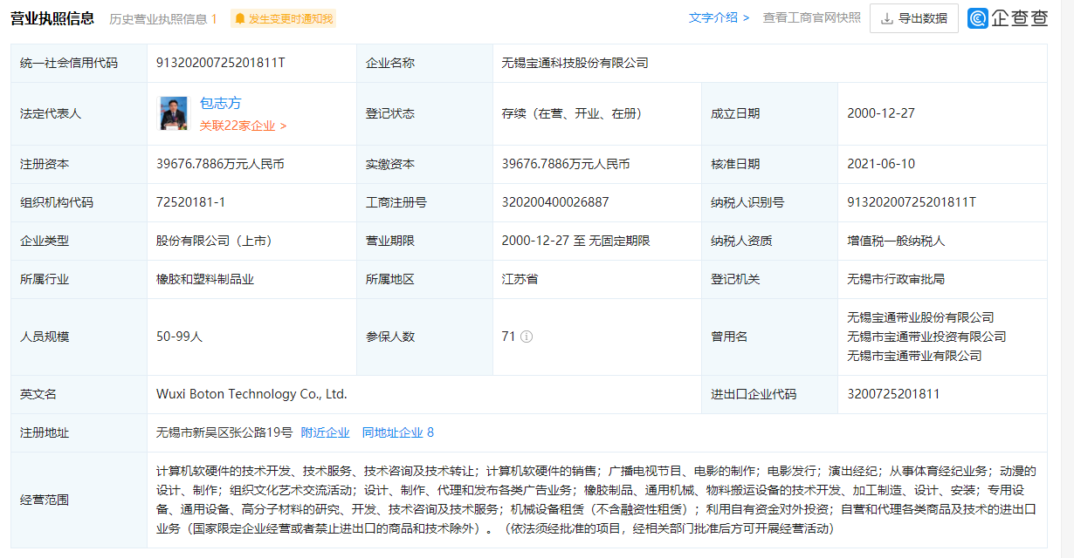Click organization code 72520181-1
This screenshot has height=558, width=1074.
[x=190, y=202]
